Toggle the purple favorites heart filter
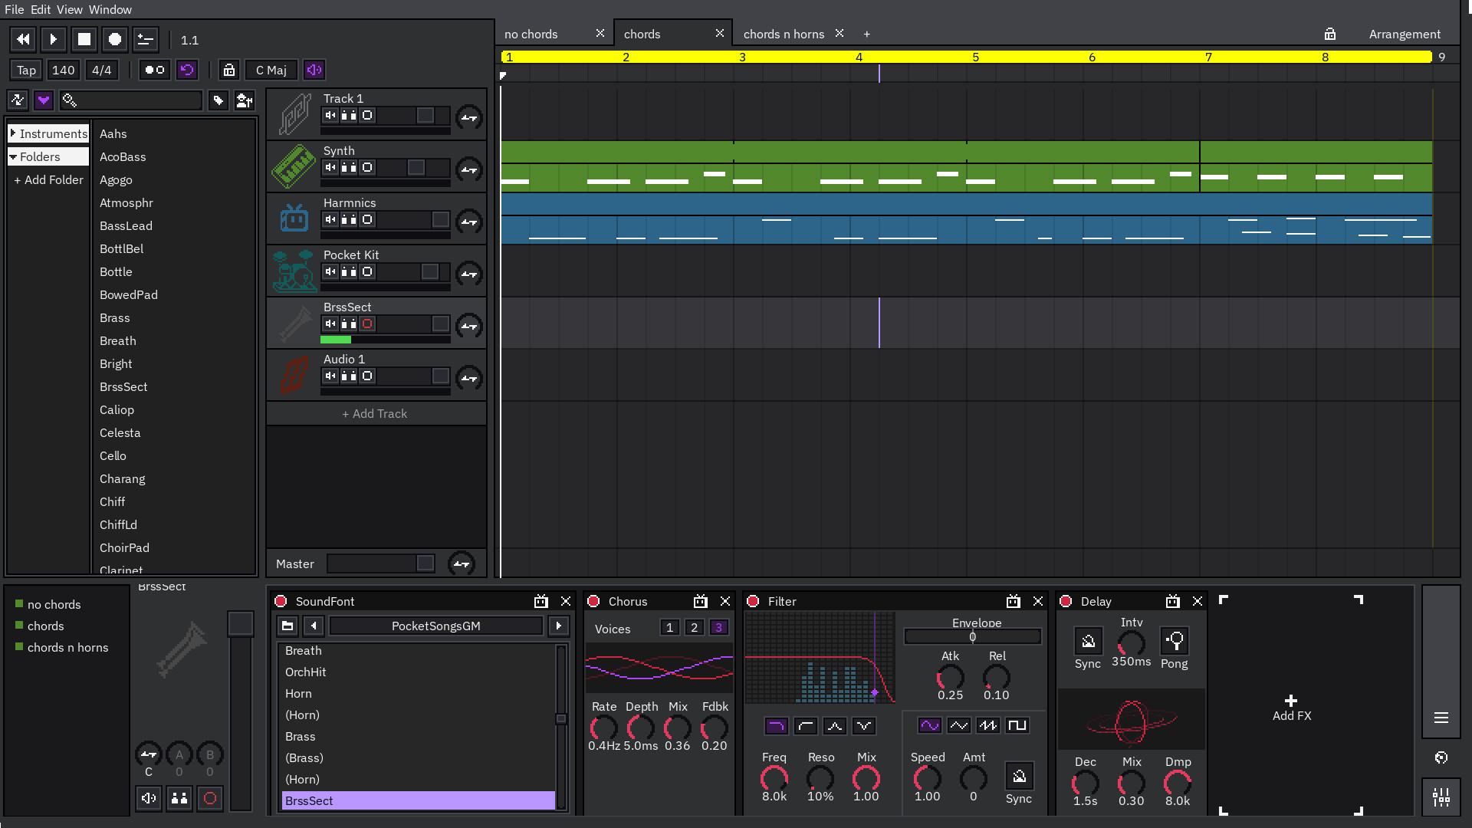1472x828 pixels. point(43,100)
